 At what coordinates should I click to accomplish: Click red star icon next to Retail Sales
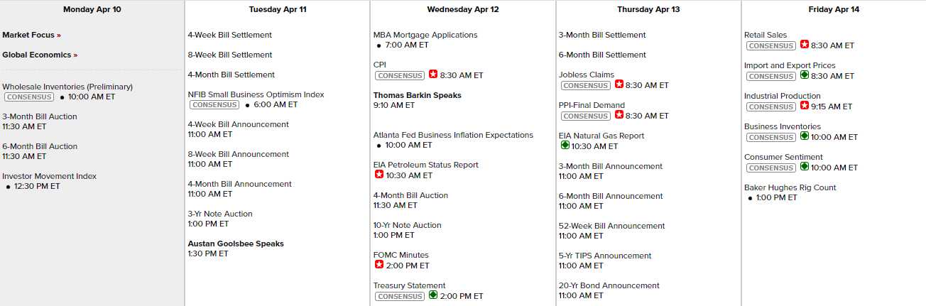(804, 45)
